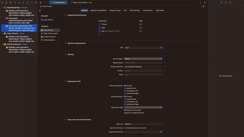Switch to Signing & Capabilities tab

(x=98, y=10)
